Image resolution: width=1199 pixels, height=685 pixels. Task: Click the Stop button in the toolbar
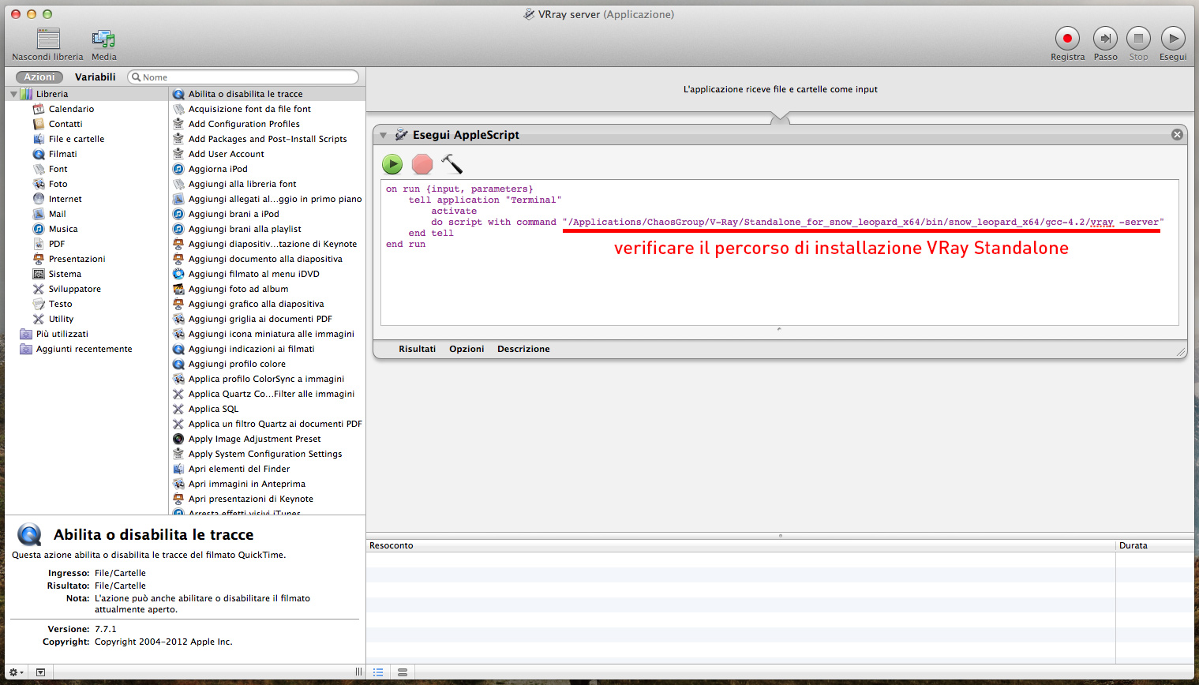click(1138, 44)
